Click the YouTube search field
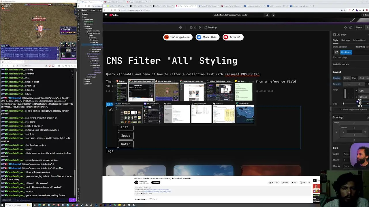 click(238, 15)
